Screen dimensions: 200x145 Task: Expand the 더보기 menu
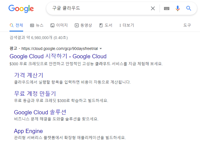point(127,25)
